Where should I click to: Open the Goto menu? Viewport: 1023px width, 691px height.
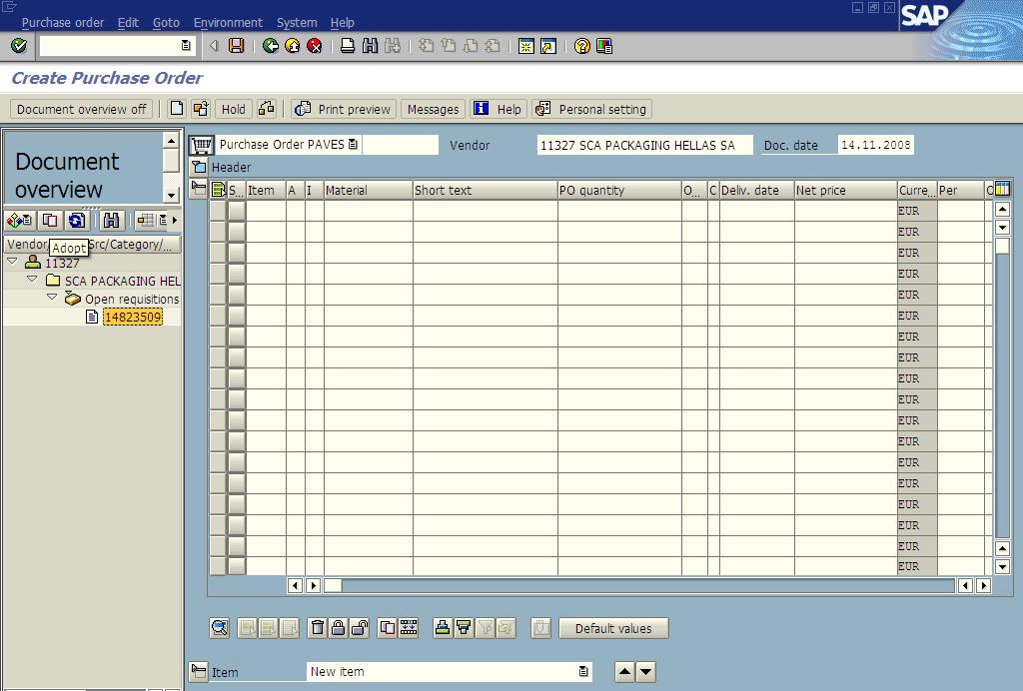click(167, 22)
